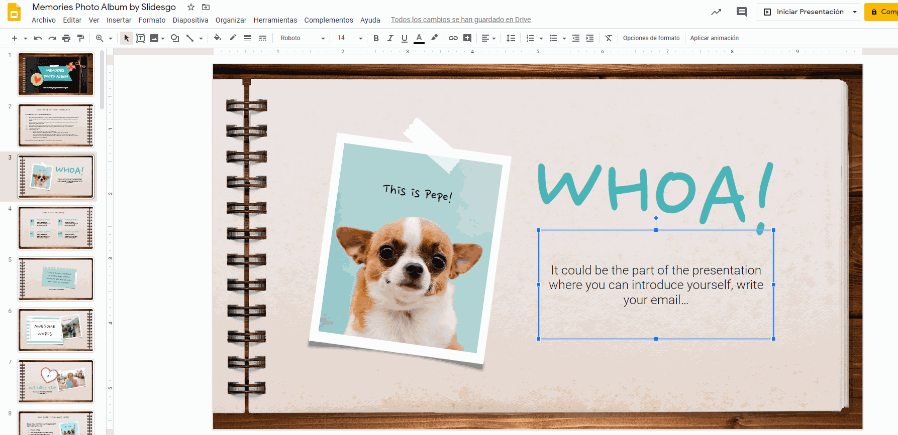
Task: Open the new slide layout dropdown arrow
Action: coord(25,38)
